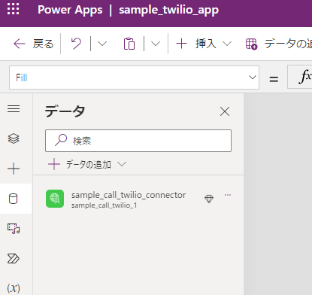This screenshot has height=295, width=312.
Task: Expand the paste options chevron
Action: coord(156,44)
